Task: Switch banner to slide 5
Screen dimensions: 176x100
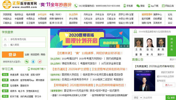Action: coord(124,46)
